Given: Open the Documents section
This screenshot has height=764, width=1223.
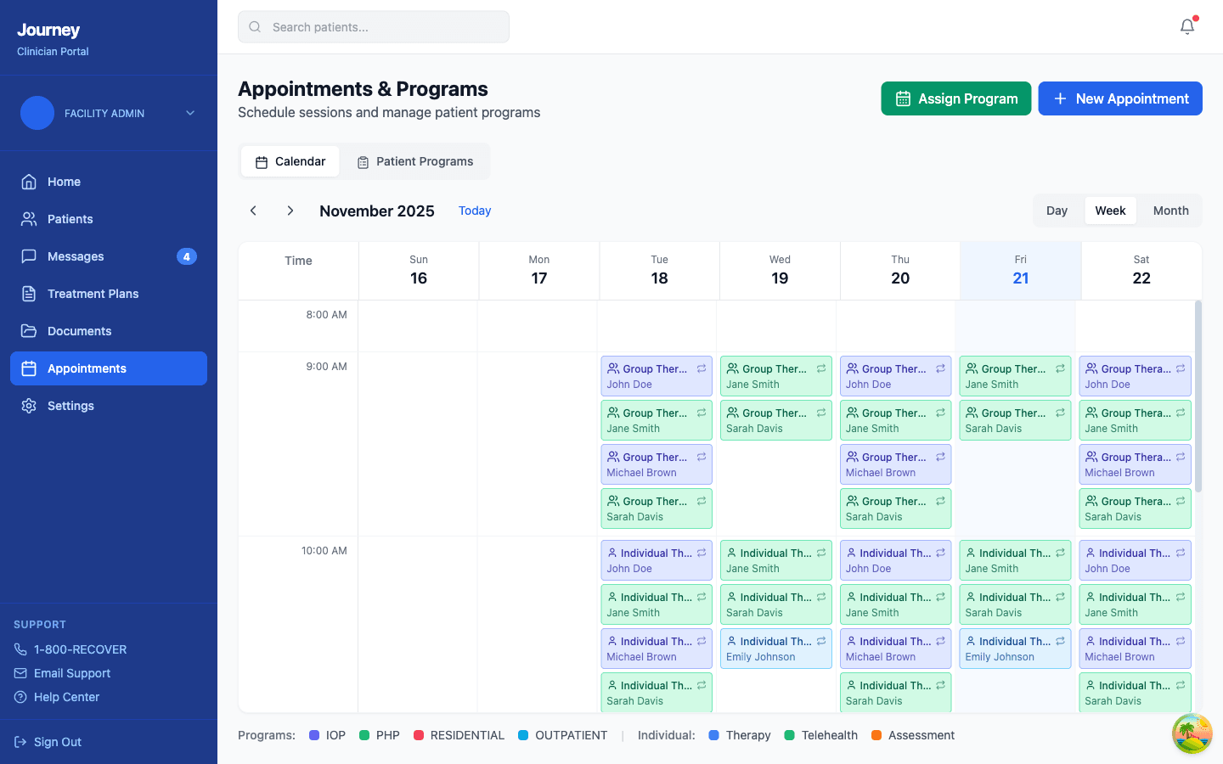Looking at the screenshot, I should [x=28, y=330].
